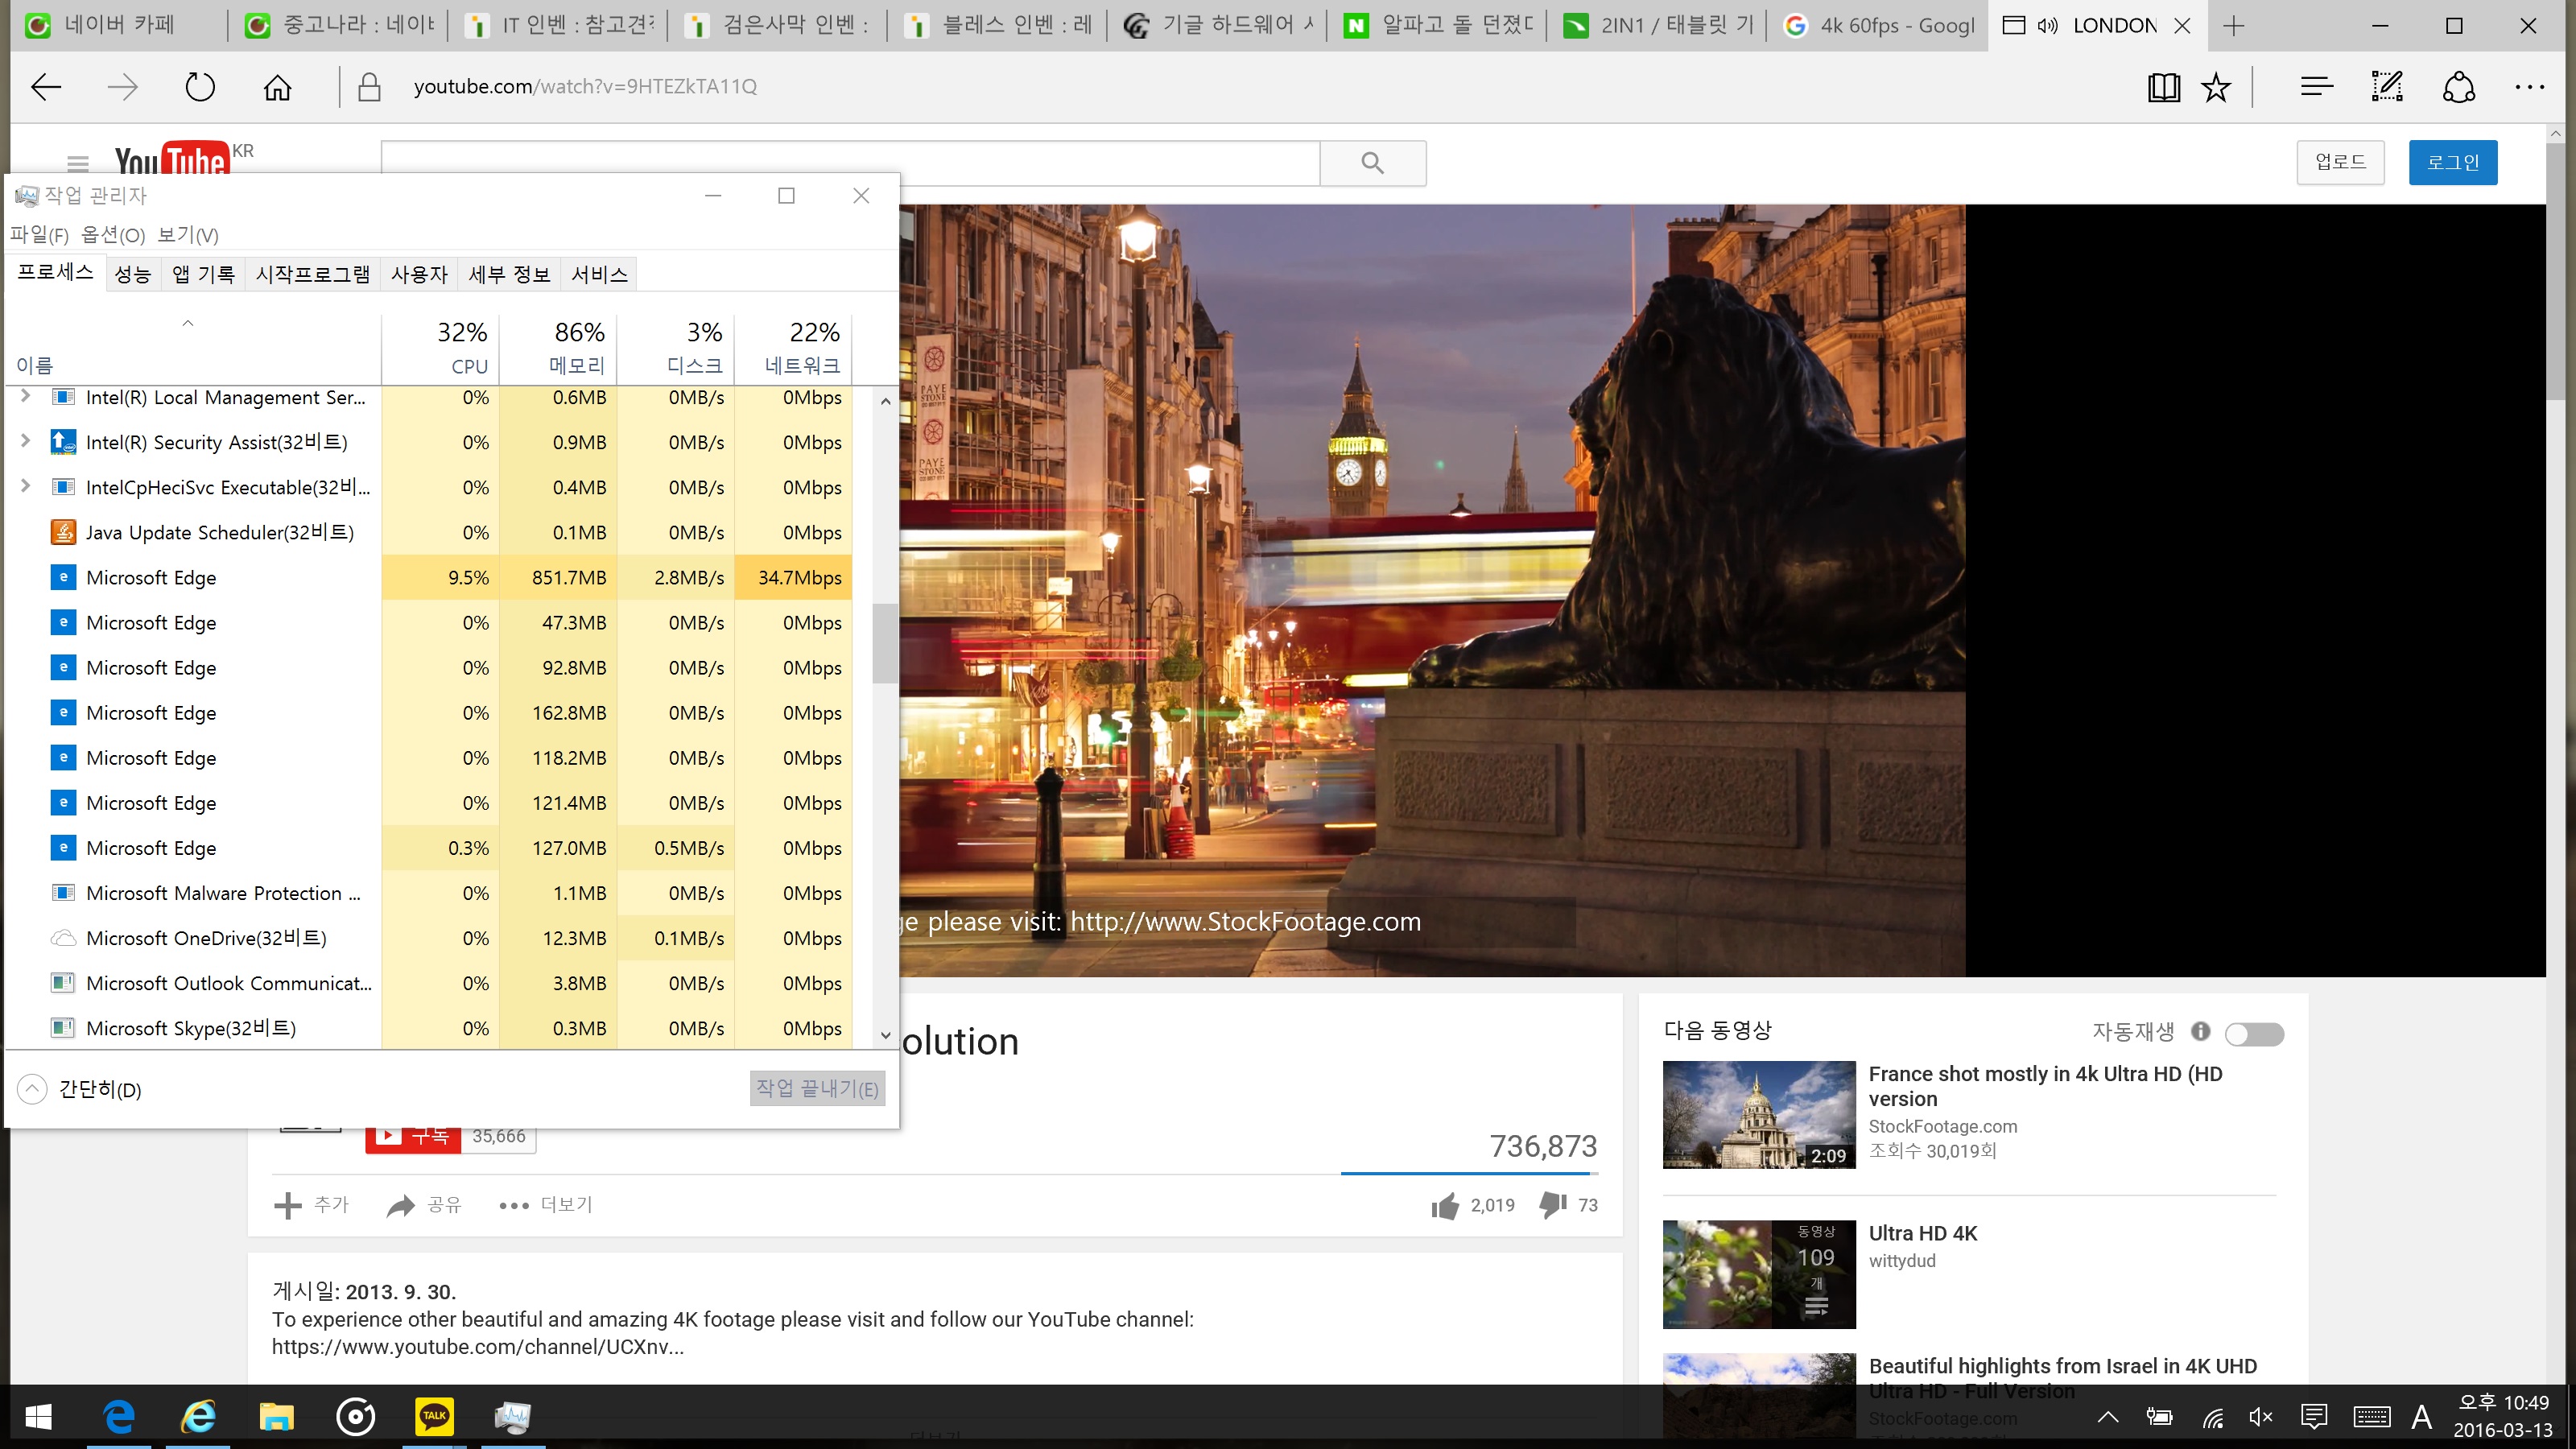Click the Make a Web Note icon
The image size is (2576, 1449).
(2387, 87)
